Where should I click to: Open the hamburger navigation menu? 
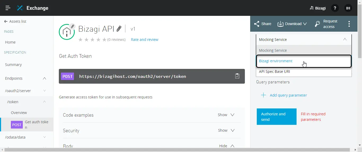8,8
